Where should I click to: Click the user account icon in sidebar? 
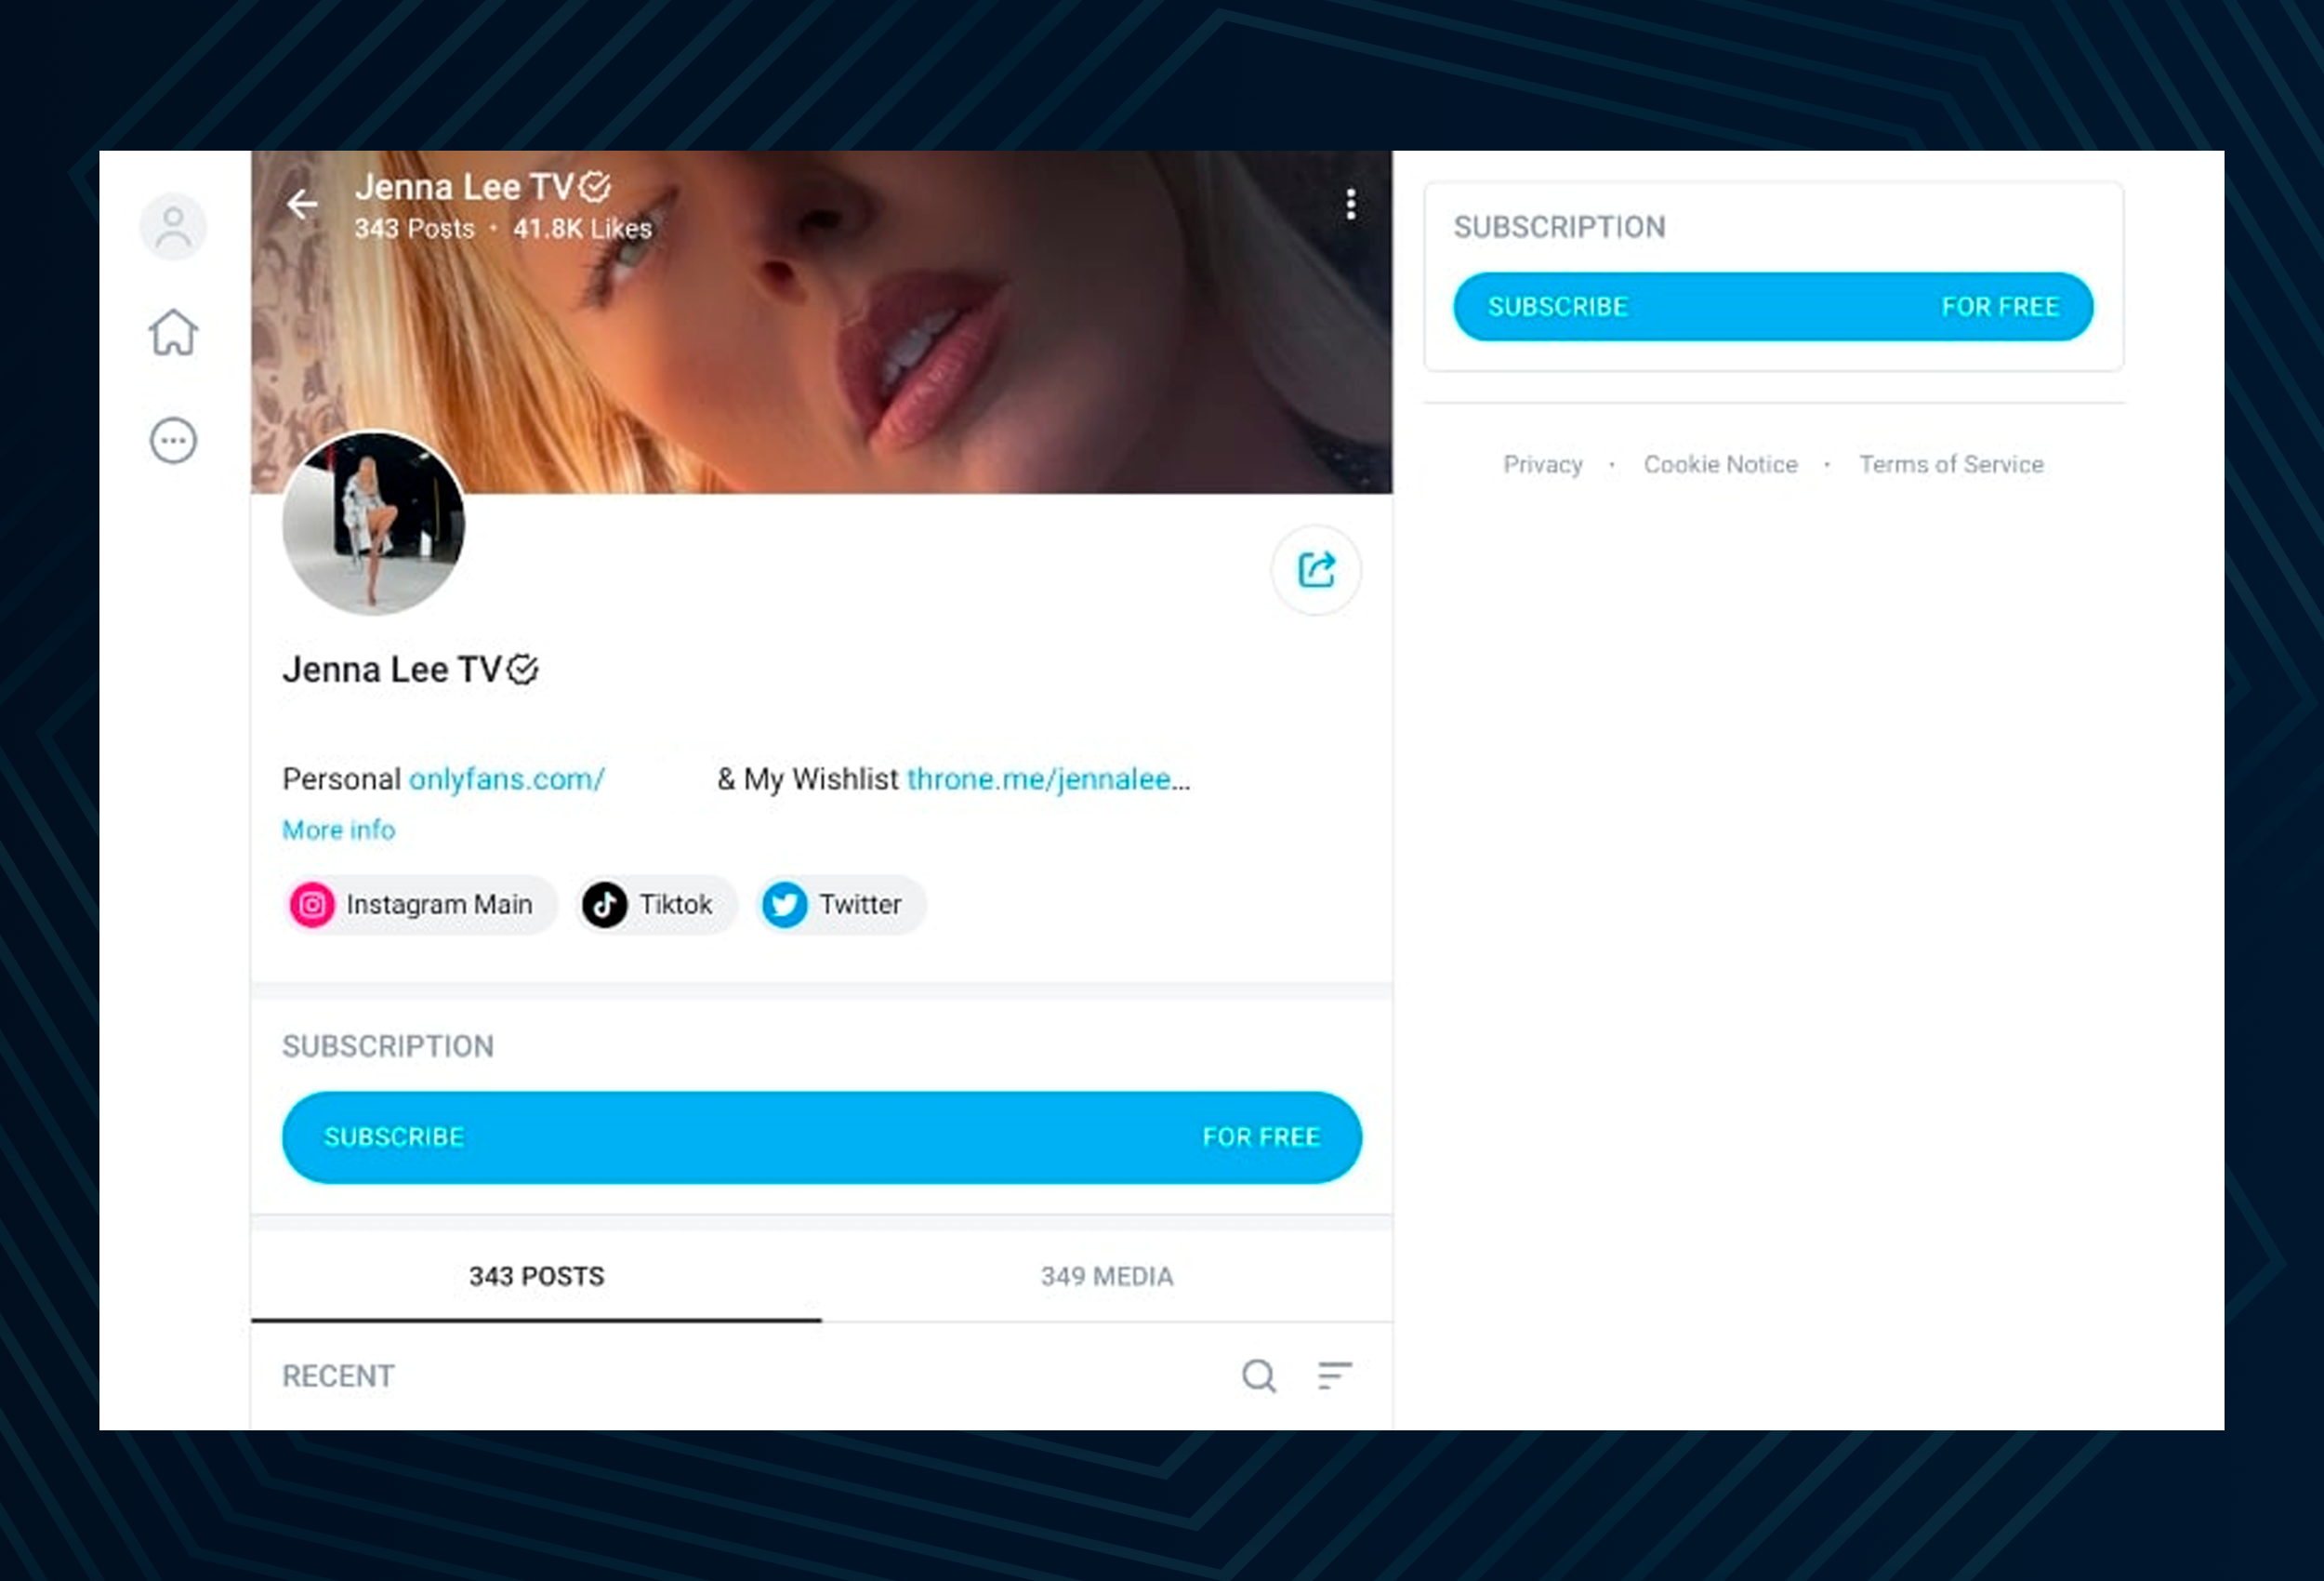(x=173, y=226)
